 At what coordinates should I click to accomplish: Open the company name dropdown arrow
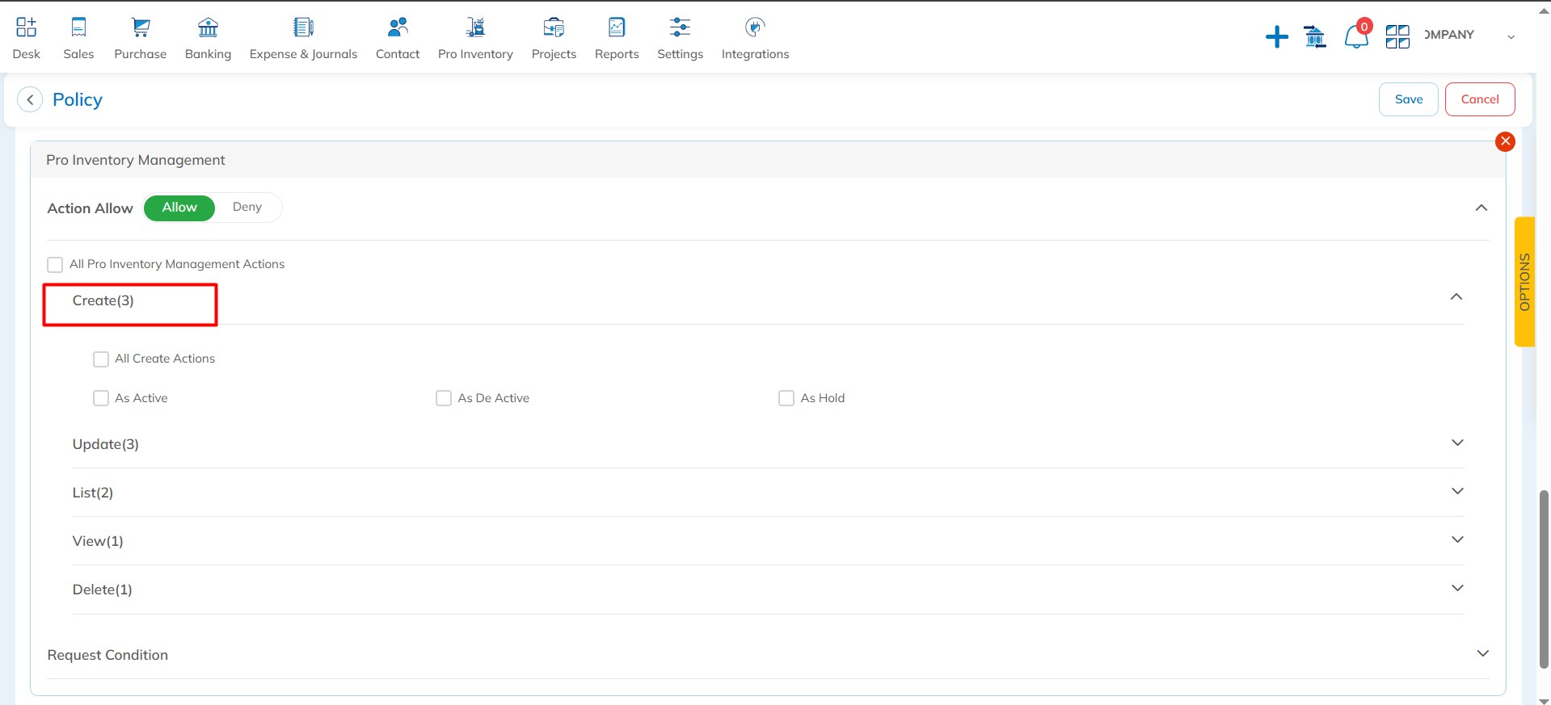click(1511, 37)
